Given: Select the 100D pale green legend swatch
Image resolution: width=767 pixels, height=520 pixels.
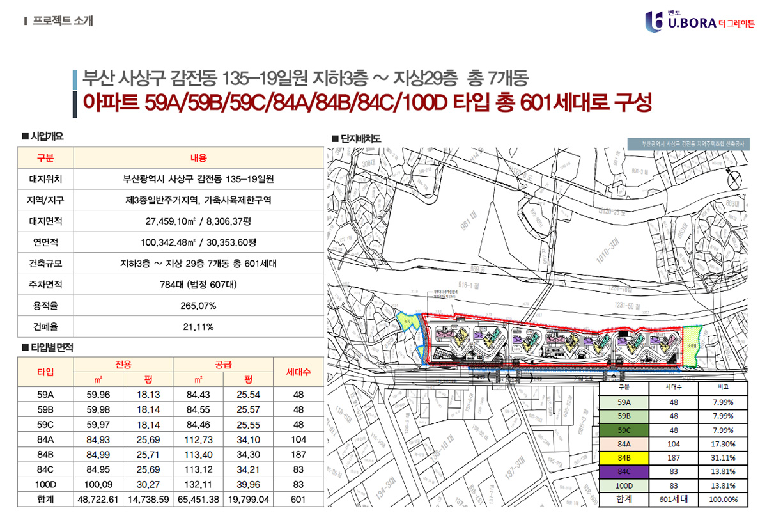Looking at the screenshot, I should pos(624,486).
